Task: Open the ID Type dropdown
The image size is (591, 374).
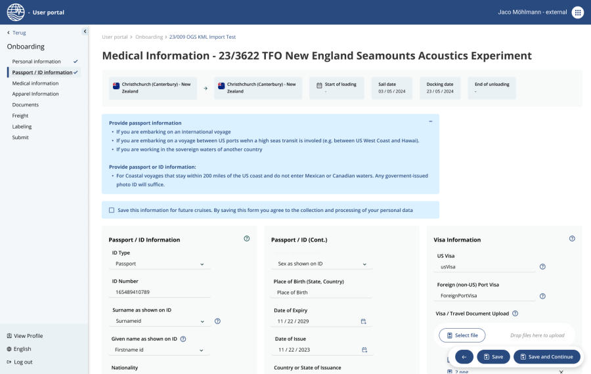Action: (160, 264)
